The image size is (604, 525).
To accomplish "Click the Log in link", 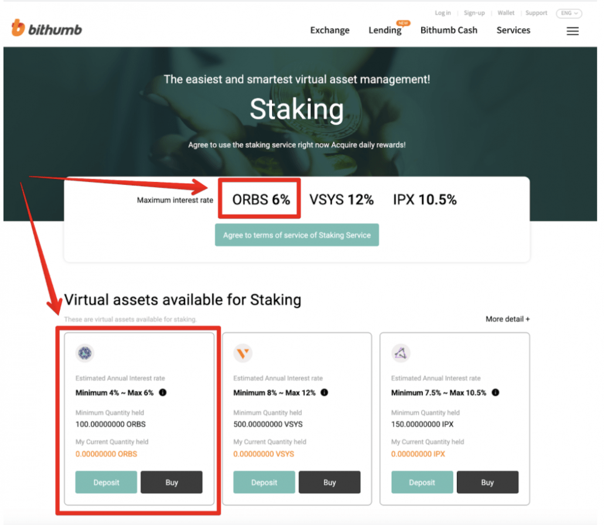I will tap(443, 13).
